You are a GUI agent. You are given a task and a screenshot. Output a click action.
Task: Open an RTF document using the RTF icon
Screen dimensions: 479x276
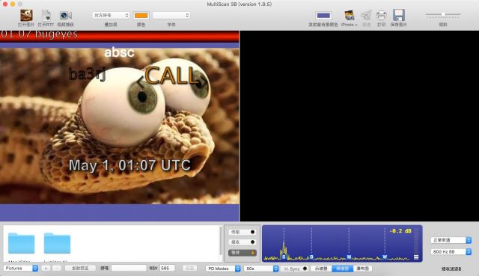(x=46, y=15)
